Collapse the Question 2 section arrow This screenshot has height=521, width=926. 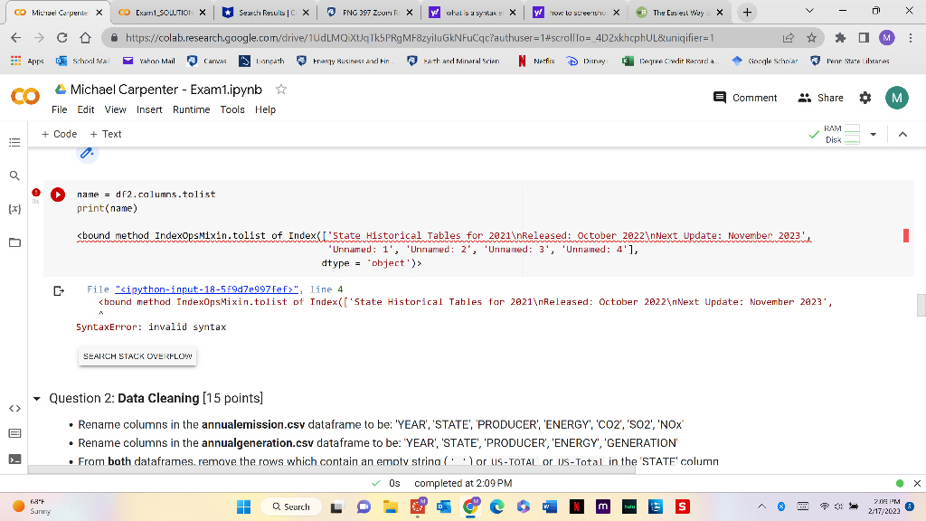(x=36, y=398)
